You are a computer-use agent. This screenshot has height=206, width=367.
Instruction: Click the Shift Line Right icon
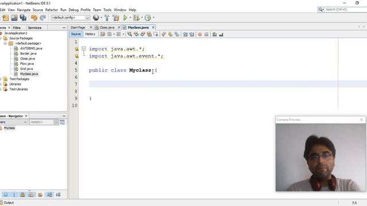pos(192,34)
